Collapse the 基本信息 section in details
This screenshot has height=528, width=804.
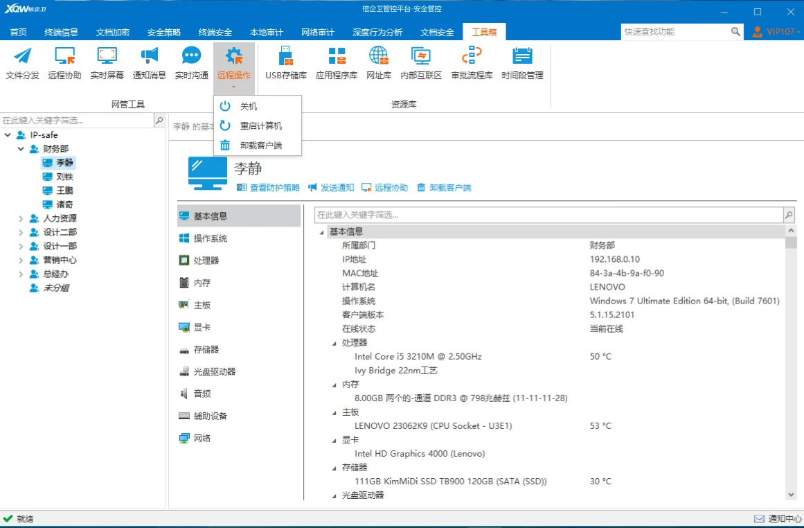tap(322, 232)
